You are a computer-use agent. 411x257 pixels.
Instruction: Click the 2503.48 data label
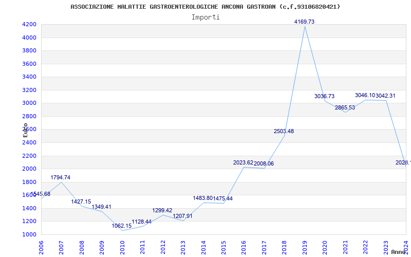(284, 131)
